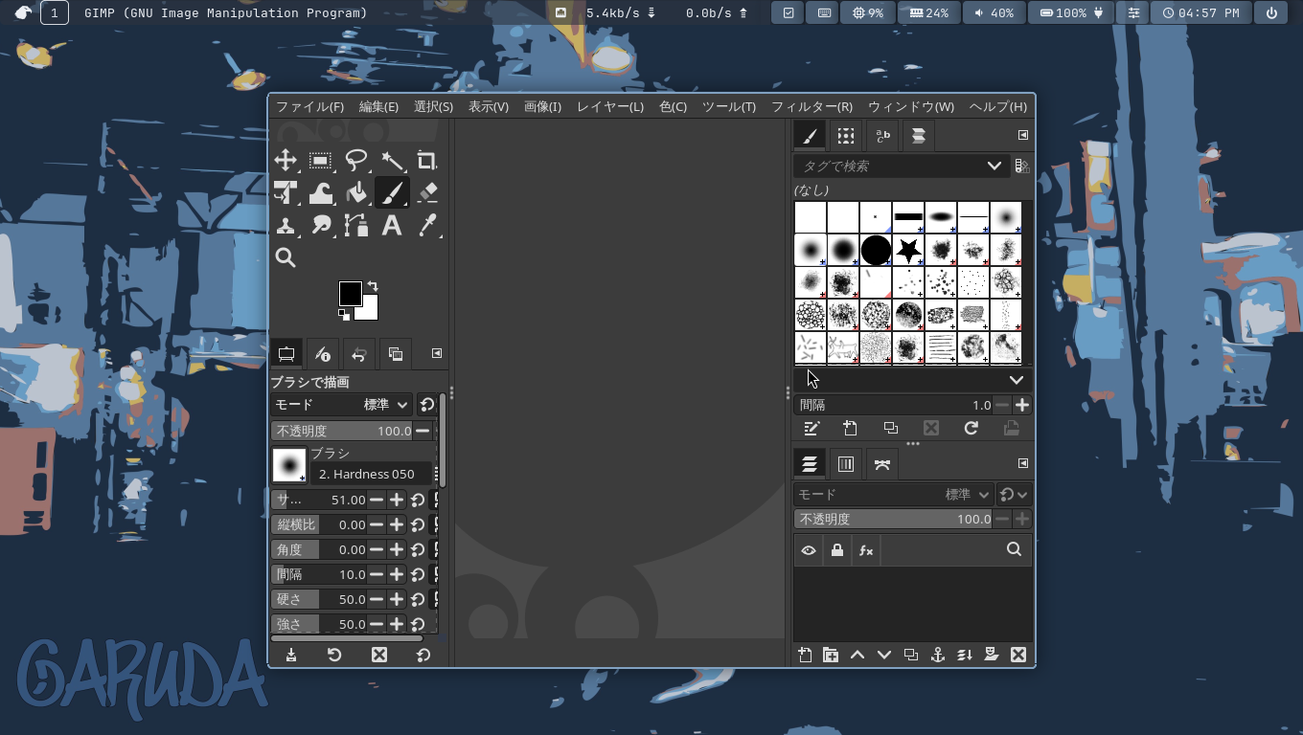Select the Smudge tool
Image resolution: width=1303 pixels, height=735 pixels.
[x=321, y=225]
